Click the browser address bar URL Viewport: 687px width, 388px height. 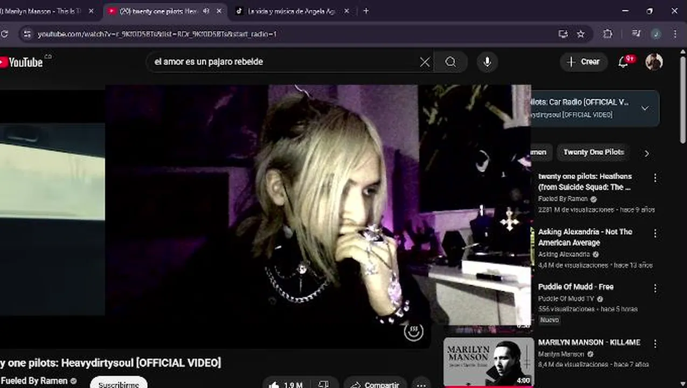click(157, 34)
